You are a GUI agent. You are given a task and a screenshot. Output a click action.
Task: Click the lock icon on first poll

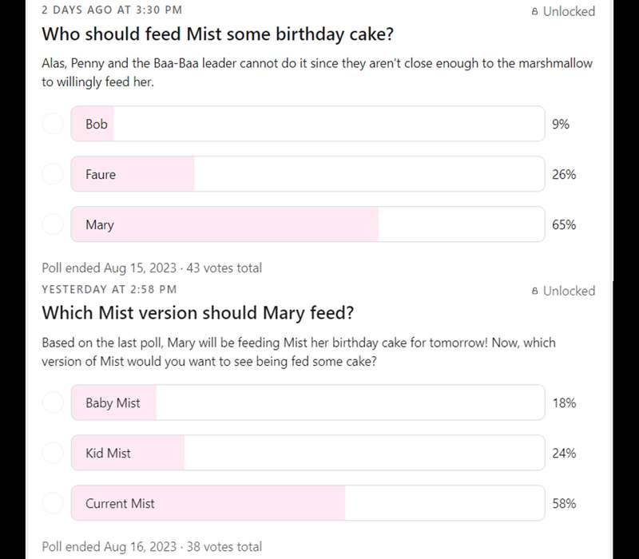click(x=535, y=12)
